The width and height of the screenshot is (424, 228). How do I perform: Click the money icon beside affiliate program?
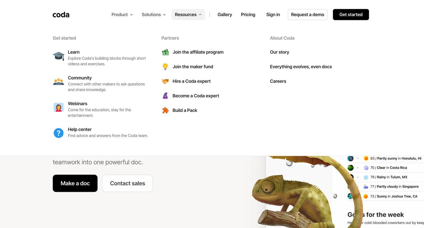pos(165,52)
